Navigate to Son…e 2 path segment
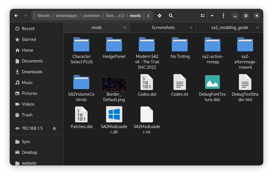 pyautogui.click(x=115, y=16)
